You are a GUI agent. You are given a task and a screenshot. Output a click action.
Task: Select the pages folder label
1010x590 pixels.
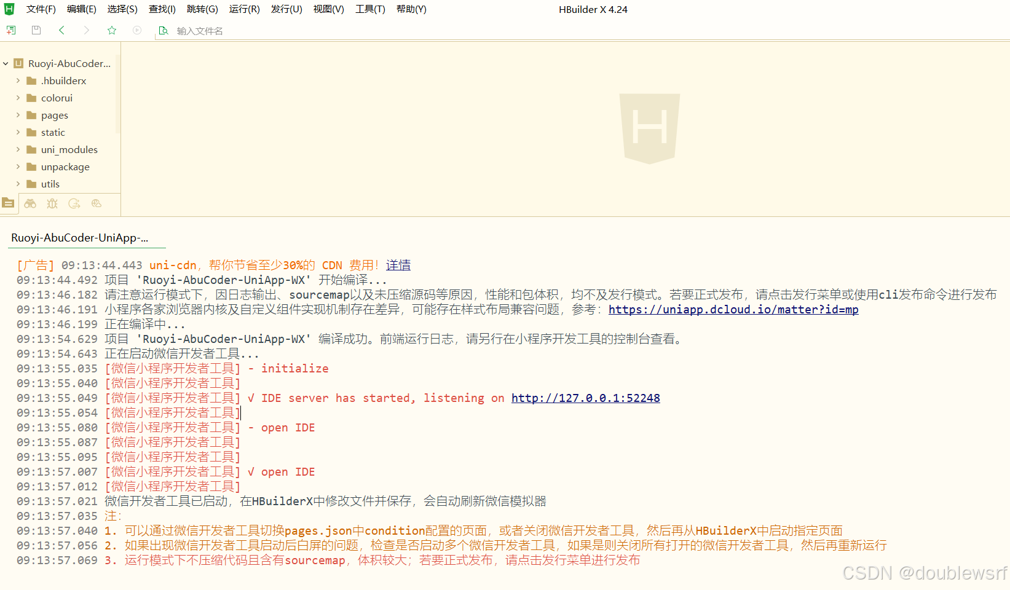(55, 115)
